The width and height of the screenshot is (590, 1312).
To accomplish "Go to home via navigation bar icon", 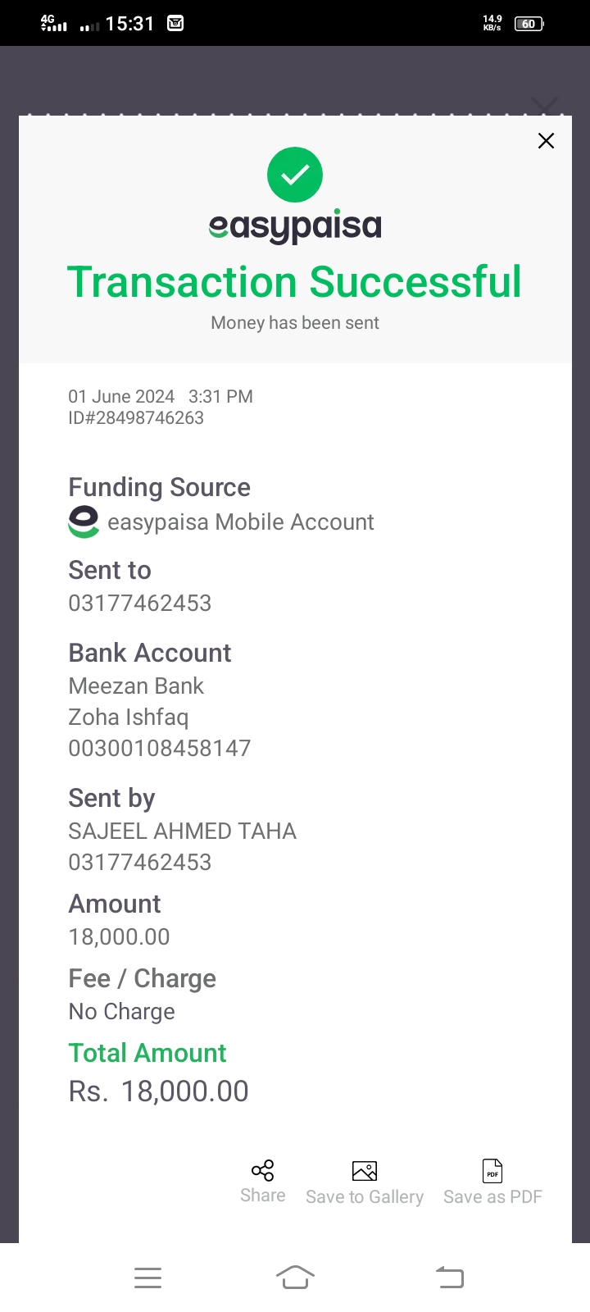I will [295, 1278].
